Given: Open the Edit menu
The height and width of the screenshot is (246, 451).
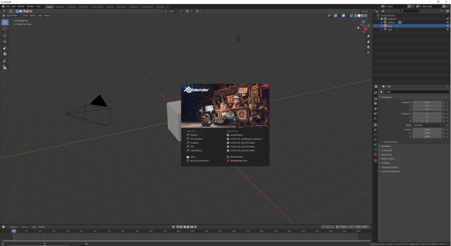Looking at the screenshot, I should tap(14, 6).
